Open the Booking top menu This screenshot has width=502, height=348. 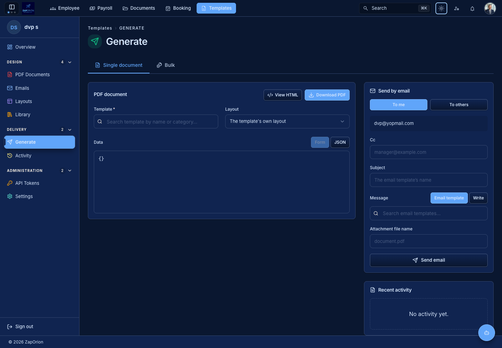coord(178,8)
